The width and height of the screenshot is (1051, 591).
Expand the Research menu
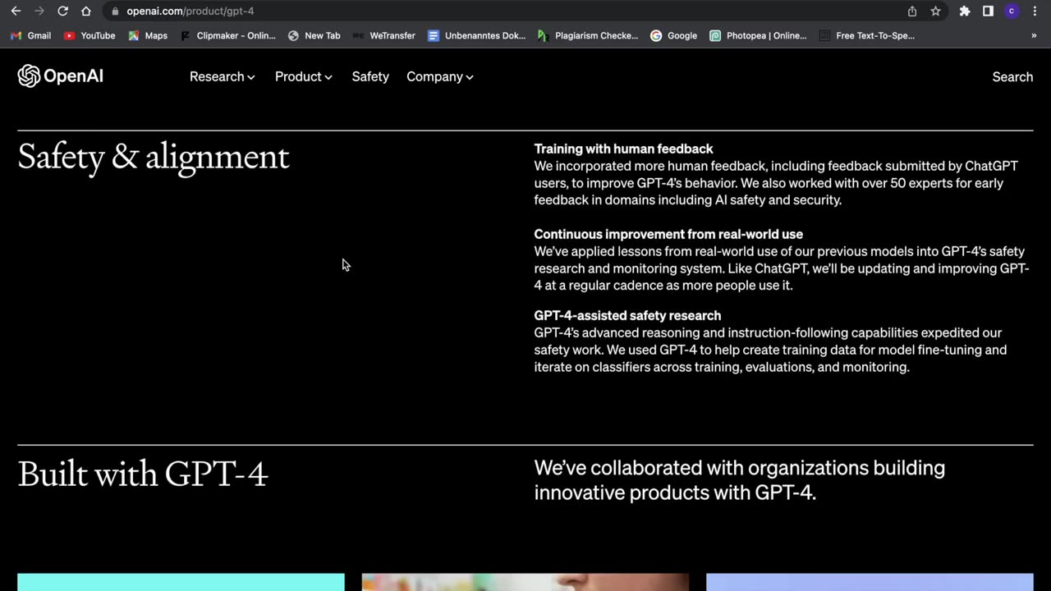(x=223, y=76)
